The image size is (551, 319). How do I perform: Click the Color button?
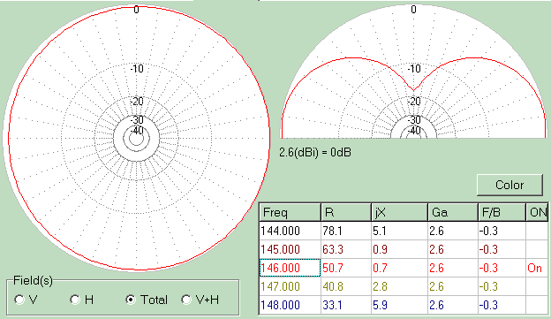509,185
